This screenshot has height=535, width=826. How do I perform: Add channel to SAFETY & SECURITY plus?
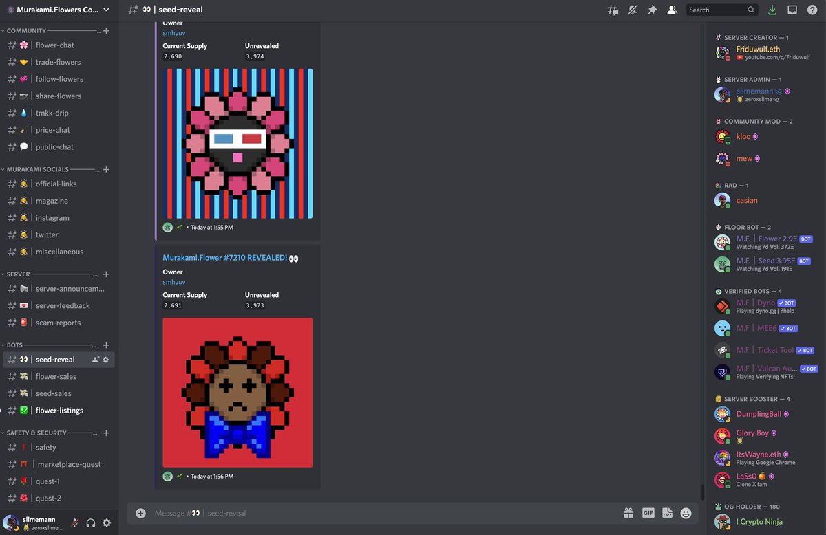(106, 433)
